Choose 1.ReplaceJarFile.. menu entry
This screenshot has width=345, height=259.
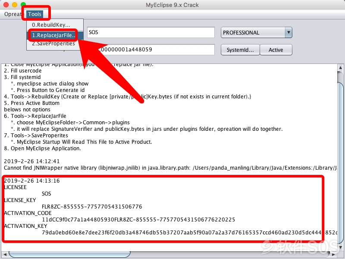(55, 35)
